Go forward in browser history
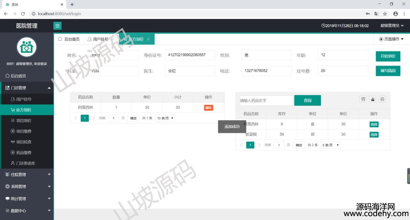Screen dimensions: 410x220 tap(14, 14)
